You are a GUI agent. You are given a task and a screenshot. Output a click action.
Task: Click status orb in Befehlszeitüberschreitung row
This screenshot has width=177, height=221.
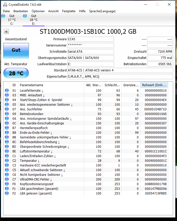(x=7, y=142)
